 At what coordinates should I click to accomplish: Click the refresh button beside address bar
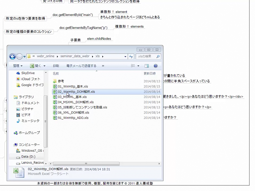131,57
